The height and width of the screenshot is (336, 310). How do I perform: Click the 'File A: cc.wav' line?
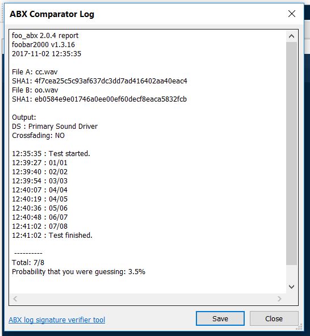(35, 72)
